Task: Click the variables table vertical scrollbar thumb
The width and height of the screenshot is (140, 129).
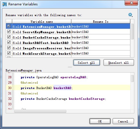Action: [x=132, y=31]
